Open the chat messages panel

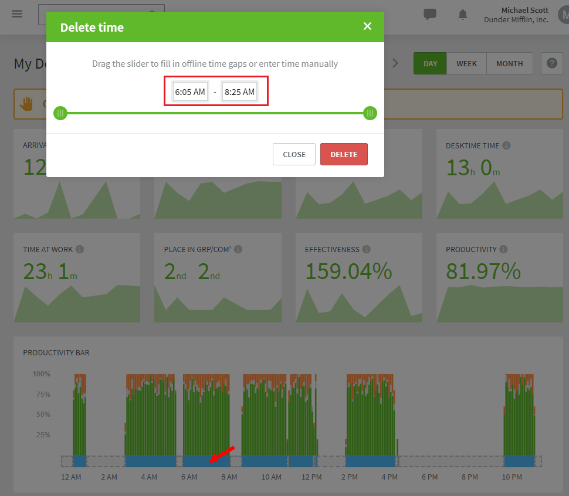tap(430, 15)
